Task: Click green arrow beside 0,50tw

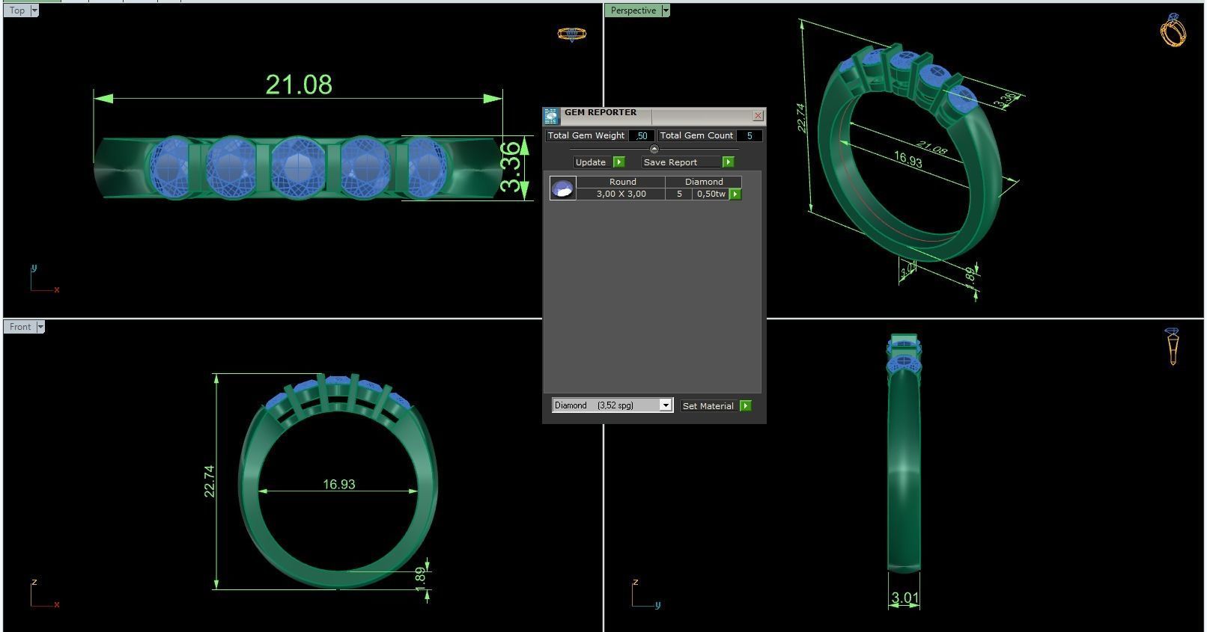Action: 735,194
